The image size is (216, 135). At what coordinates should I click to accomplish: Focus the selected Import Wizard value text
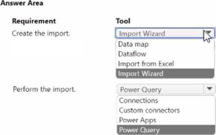point(142,34)
